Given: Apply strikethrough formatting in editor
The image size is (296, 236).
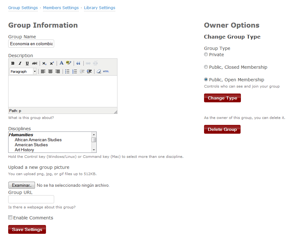Looking at the screenshot, I should click(x=35, y=63).
